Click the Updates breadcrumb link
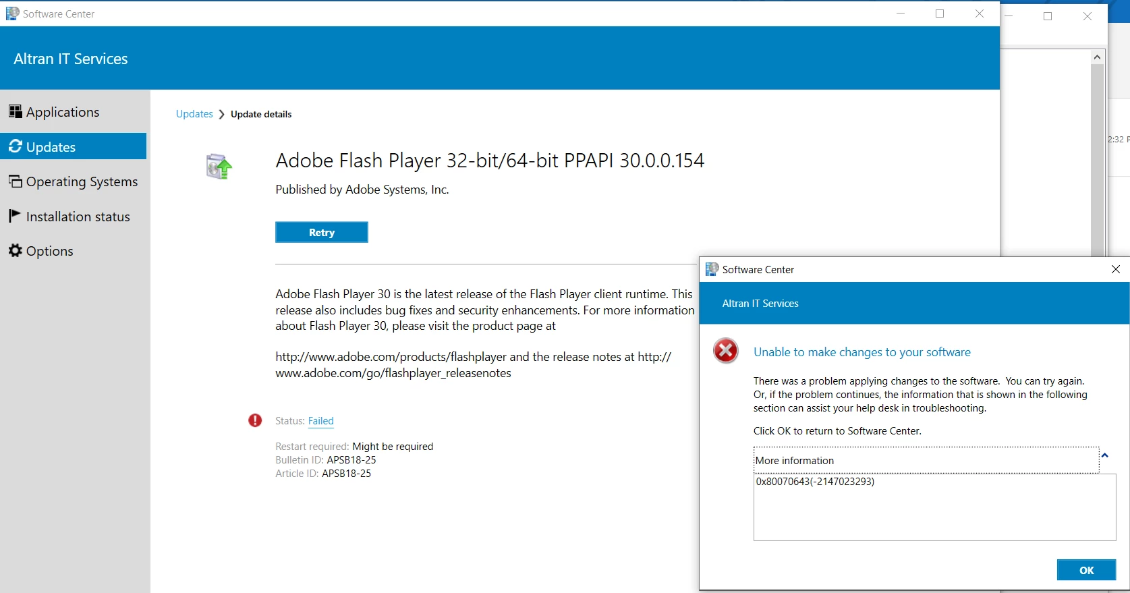1130x593 pixels. tap(194, 114)
